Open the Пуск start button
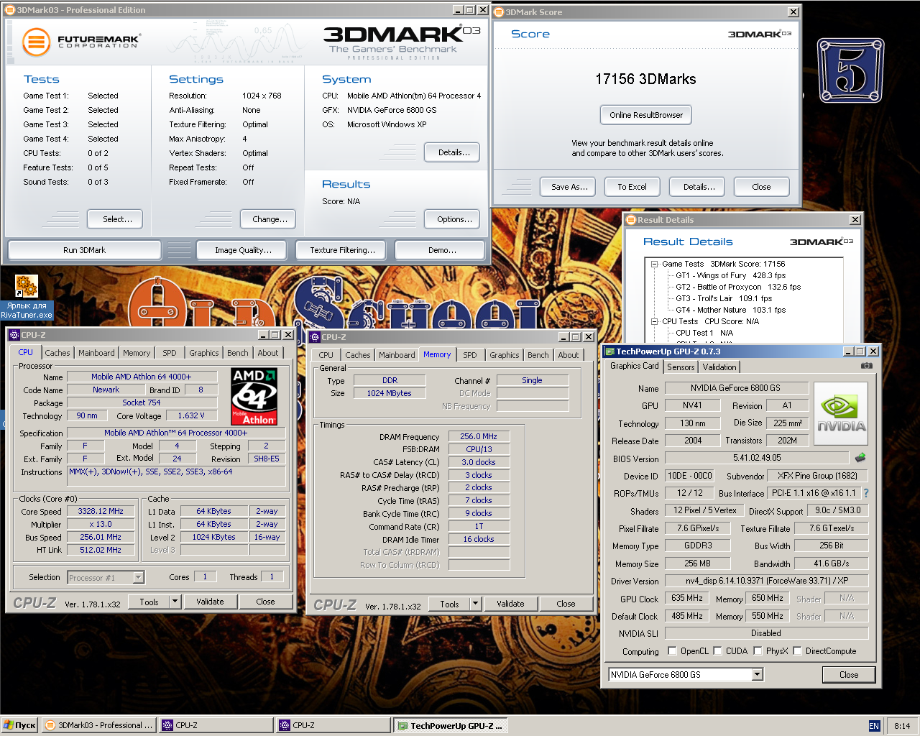The image size is (920, 736). tap(19, 725)
